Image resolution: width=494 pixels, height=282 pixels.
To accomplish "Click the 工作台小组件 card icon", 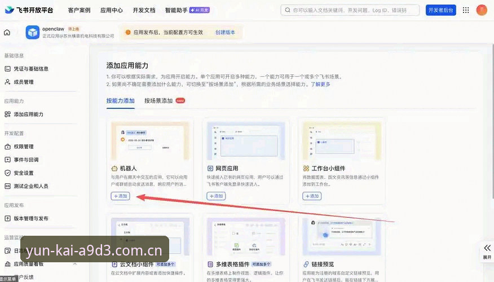I will 306,169.
